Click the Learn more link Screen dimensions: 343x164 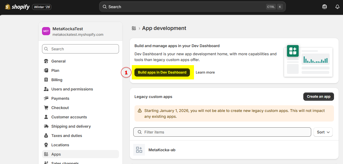pos(205,72)
